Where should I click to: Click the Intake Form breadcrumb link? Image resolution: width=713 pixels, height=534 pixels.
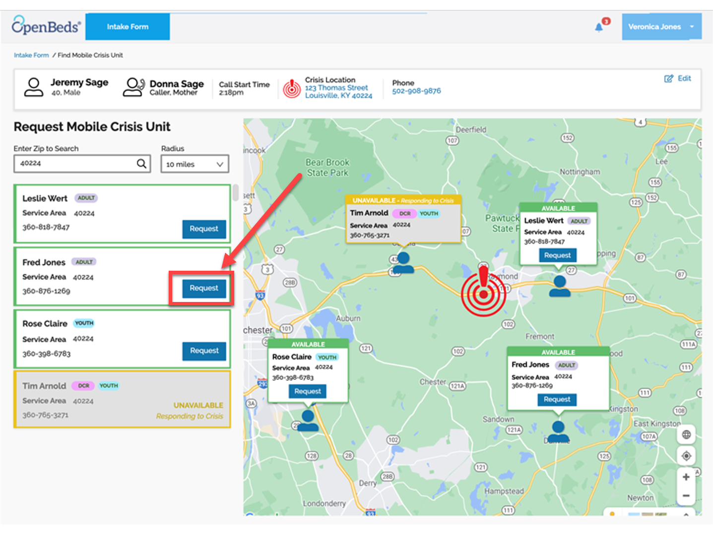point(31,55)
